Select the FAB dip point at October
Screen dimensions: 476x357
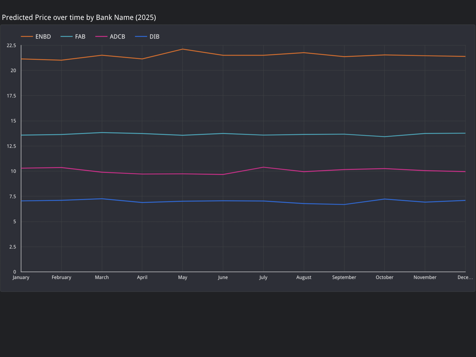pyautogui.click(x=385, y=137)
